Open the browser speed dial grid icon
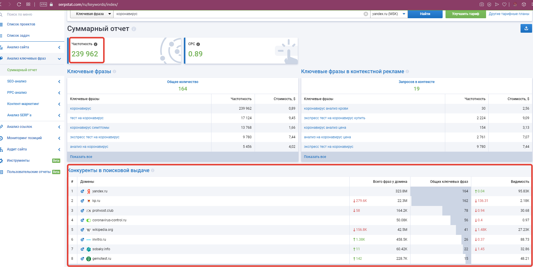This screenshot has height=267, width=533. [28, 4]
